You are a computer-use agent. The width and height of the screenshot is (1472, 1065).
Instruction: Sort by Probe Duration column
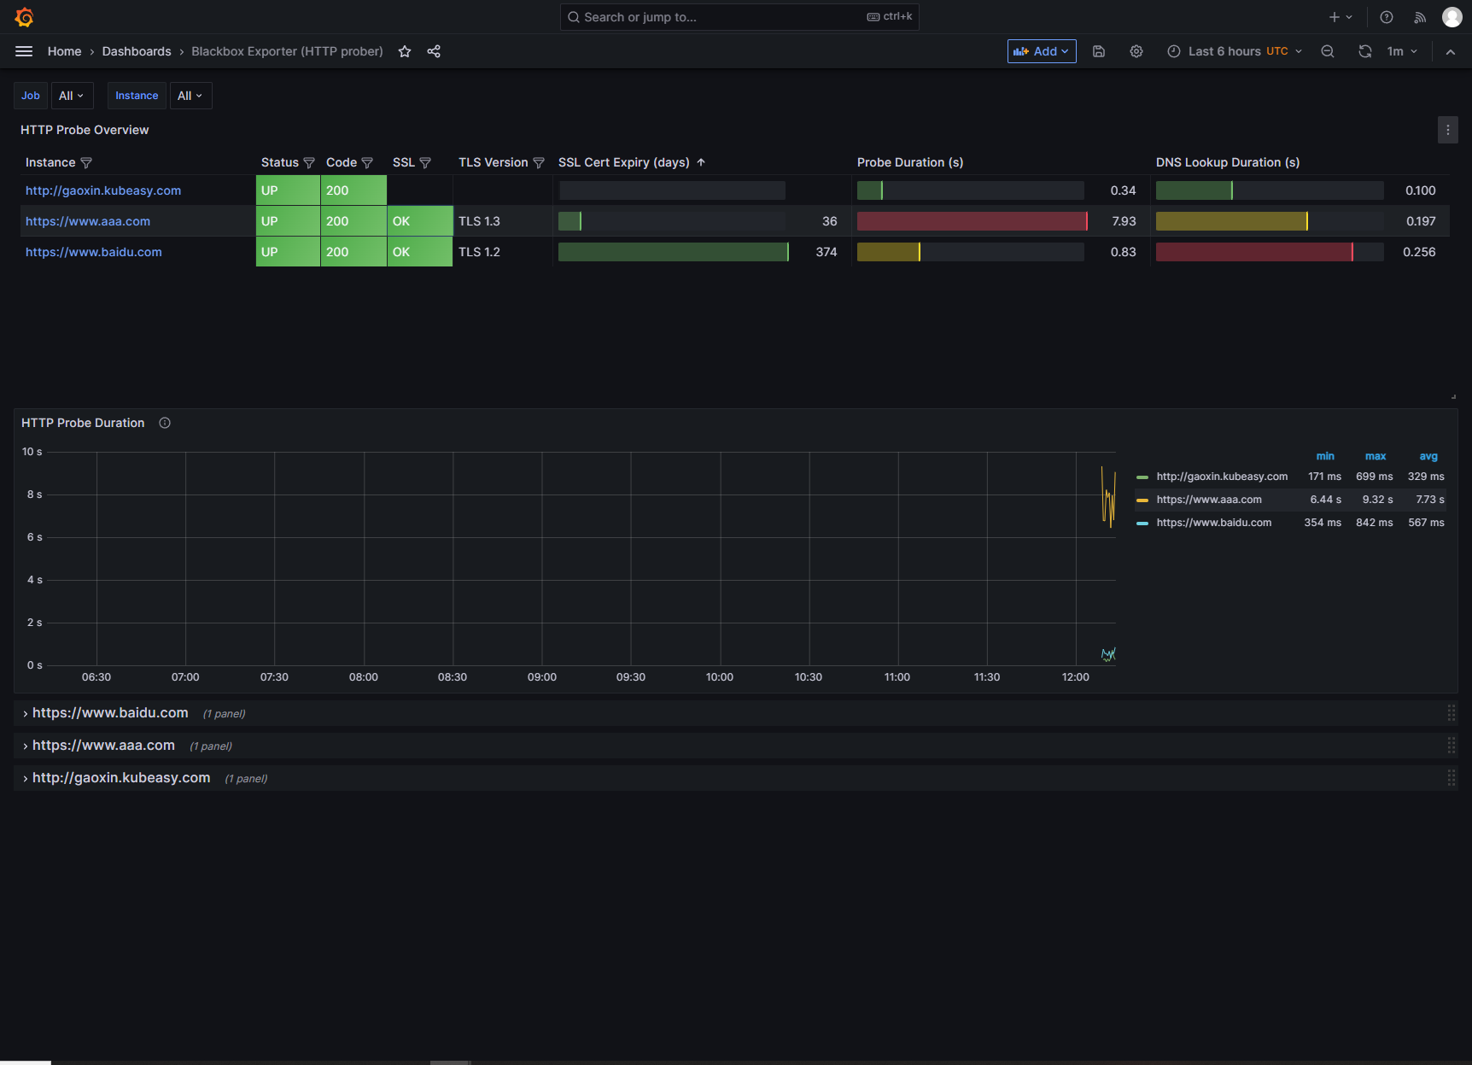[x=910, y=162]
